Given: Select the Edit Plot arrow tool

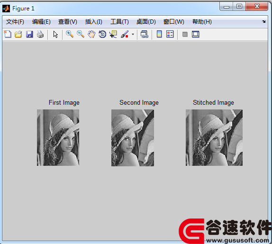Looking at the screenshot, I should 55,34.
